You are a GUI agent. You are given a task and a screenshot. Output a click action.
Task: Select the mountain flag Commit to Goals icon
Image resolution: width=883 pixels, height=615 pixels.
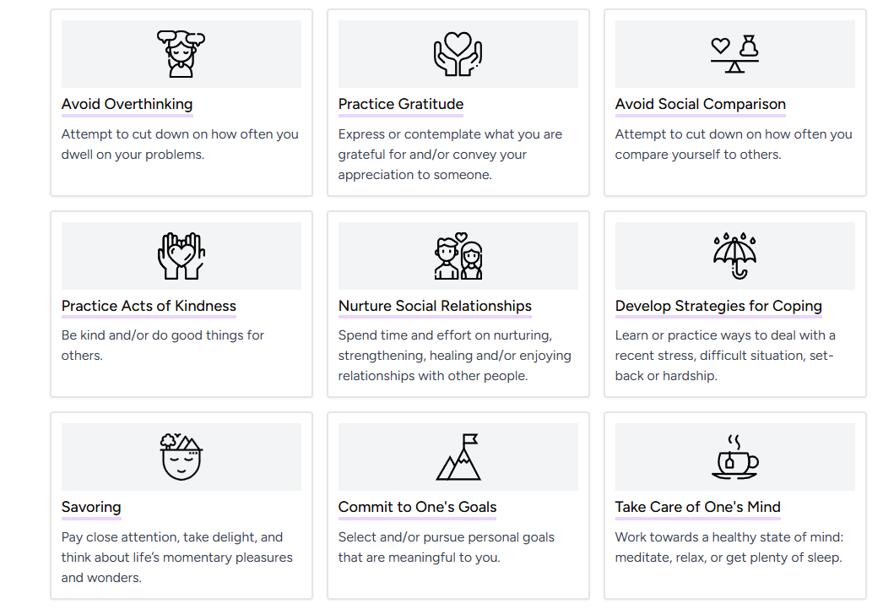458,455
